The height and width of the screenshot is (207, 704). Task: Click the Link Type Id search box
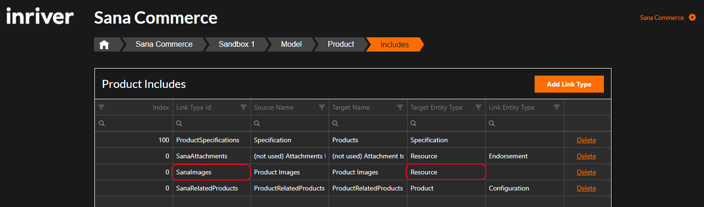point(212,123)
